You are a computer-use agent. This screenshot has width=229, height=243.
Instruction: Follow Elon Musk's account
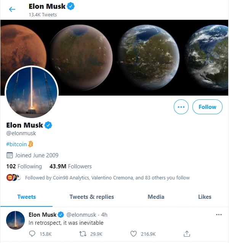207,107
